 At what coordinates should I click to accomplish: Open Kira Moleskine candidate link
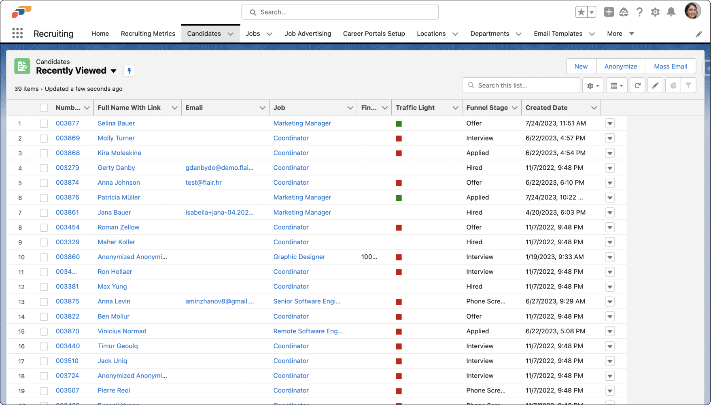119,153
